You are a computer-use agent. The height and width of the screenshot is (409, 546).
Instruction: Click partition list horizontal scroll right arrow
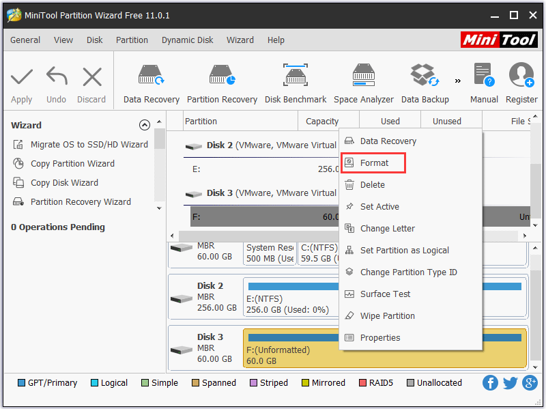click(x=524, y=236)
